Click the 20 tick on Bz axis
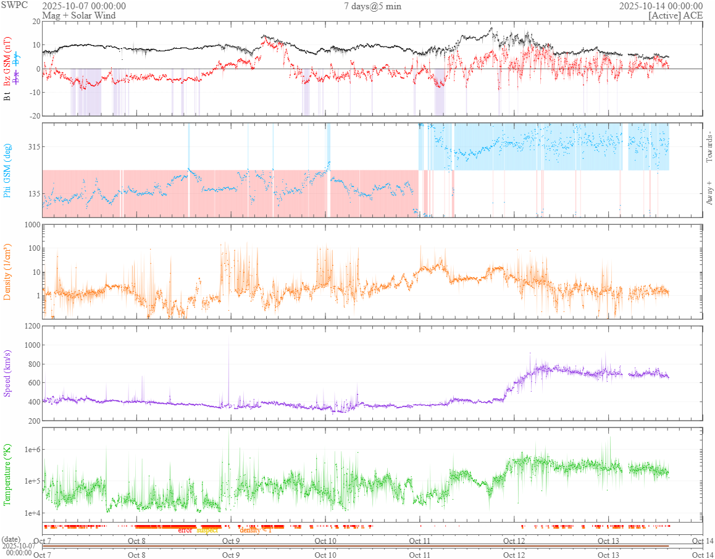 click(36, 22)
